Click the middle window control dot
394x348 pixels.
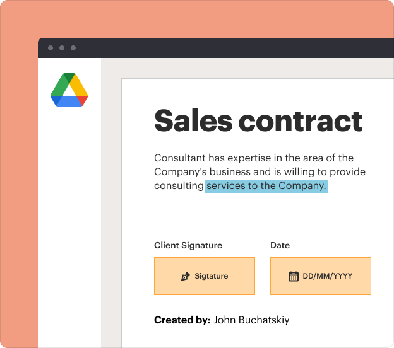coord(62,48)
